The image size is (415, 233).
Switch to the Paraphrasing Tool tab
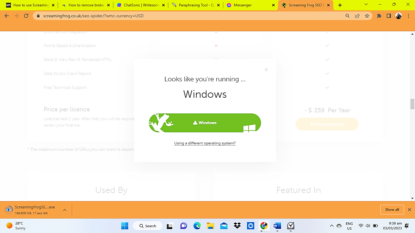195,5
